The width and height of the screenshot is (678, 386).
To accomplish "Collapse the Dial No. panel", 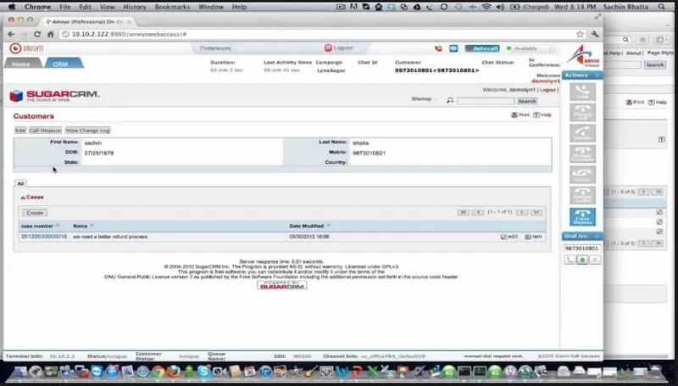I will click(597, 237).
